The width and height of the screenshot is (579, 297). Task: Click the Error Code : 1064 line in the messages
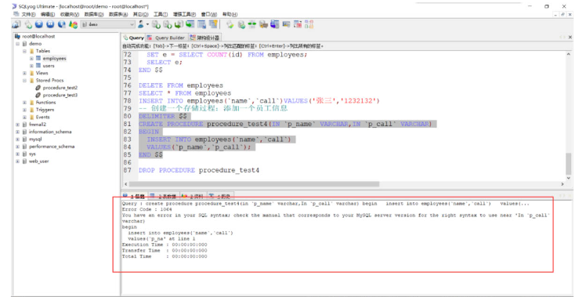click(147, 209)
